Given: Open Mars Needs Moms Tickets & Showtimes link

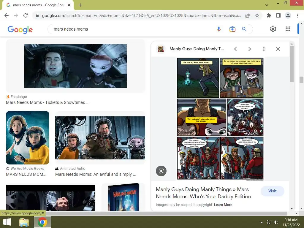Looking at the screenshot, I should pos(48,102).
